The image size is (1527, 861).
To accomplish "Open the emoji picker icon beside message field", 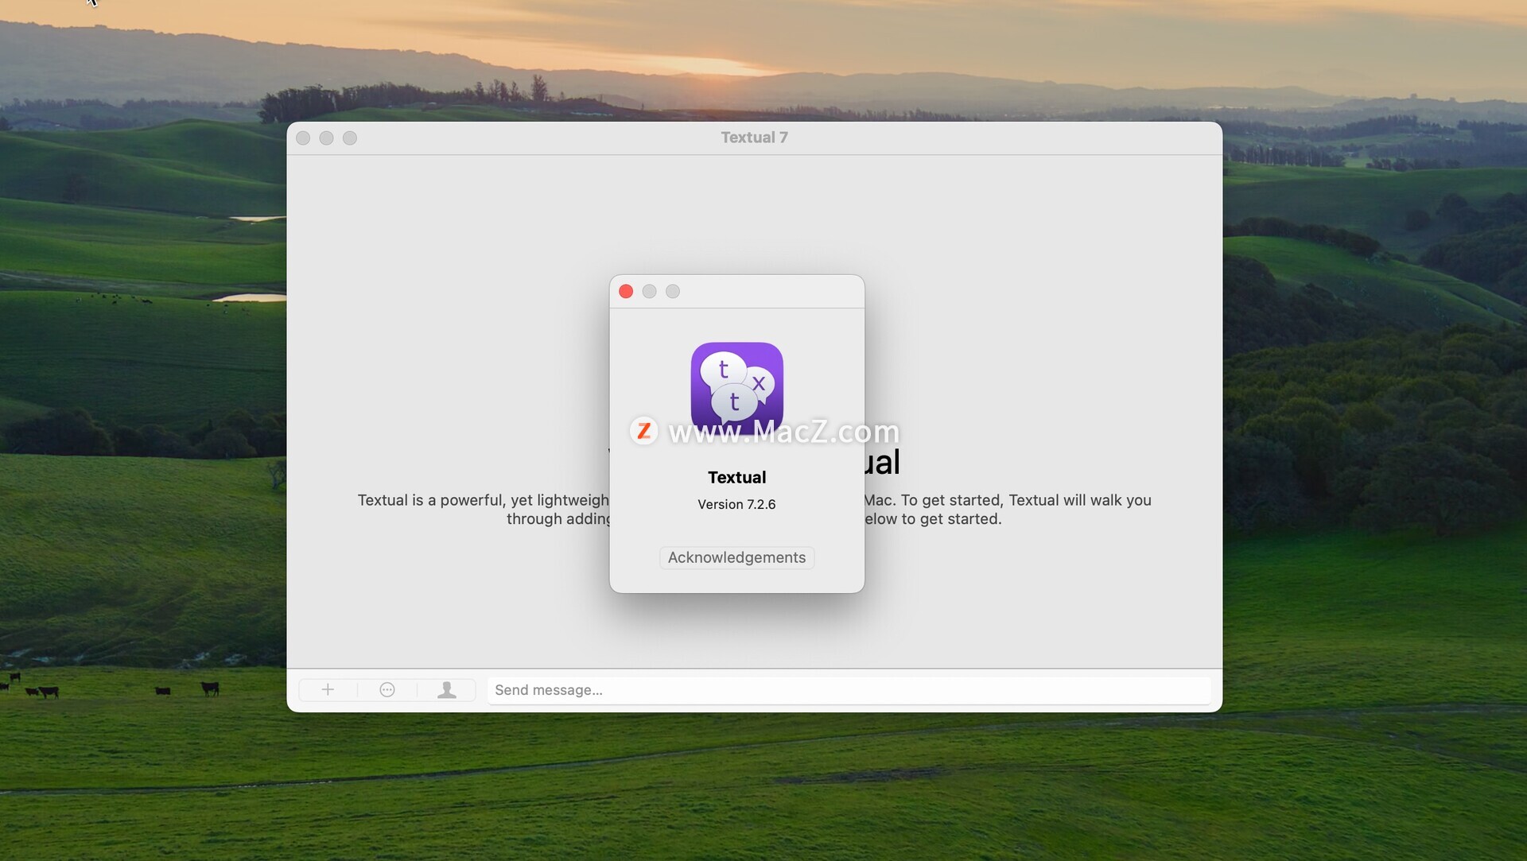I will coord(387,690).
